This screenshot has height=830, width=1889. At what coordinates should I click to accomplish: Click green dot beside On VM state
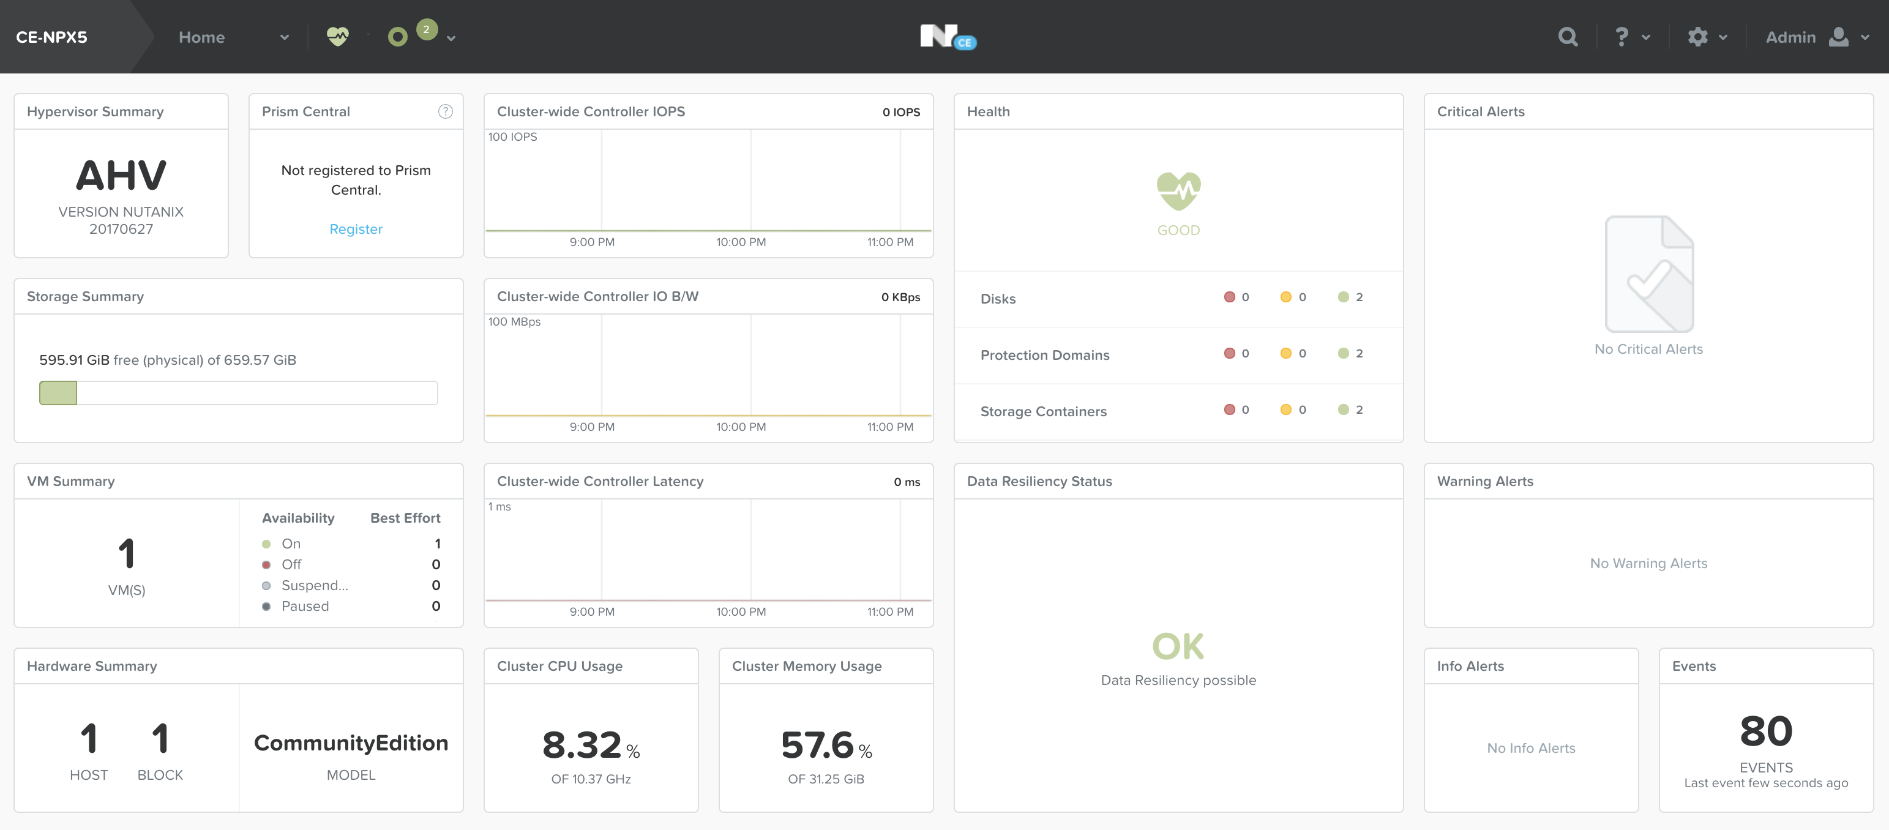pyautogui.click(x=266, y=544)
